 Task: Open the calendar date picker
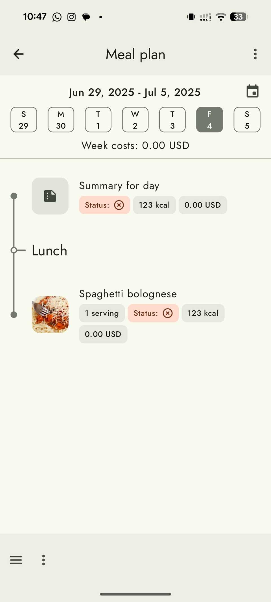tap(252, 91)
